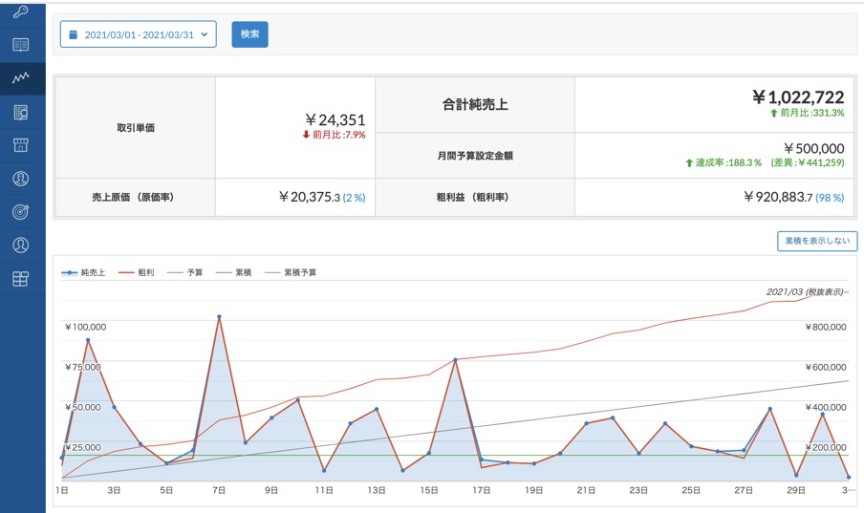864x513 pixels.
Task: Click the date range dropdown chevron arrow
Action: (x=204, y=34)
